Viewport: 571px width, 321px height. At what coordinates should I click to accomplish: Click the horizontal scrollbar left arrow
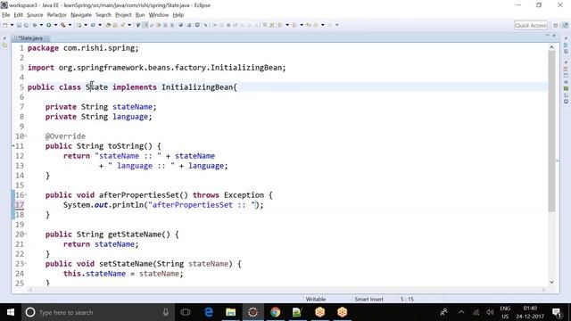point(30,290)
